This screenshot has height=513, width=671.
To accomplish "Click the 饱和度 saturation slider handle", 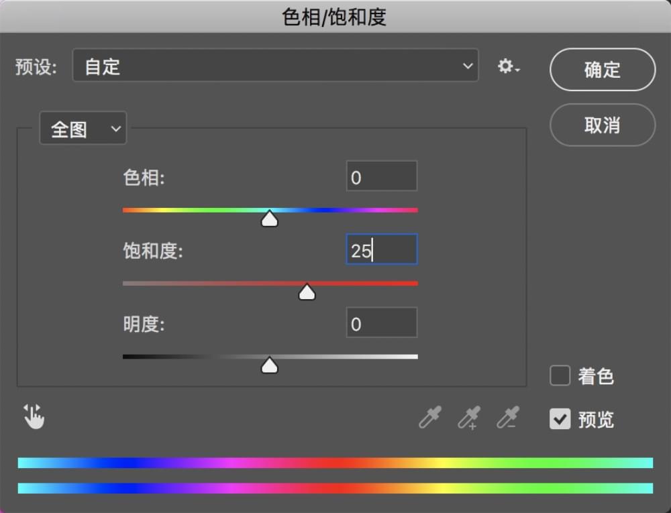I will tap(307, 292).
